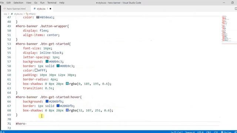The height and width of the screenshot is (133, 237).
Task: Click '#hero-banner .btn-get-started:hover{' selector
Action: [x=49, y=97]
